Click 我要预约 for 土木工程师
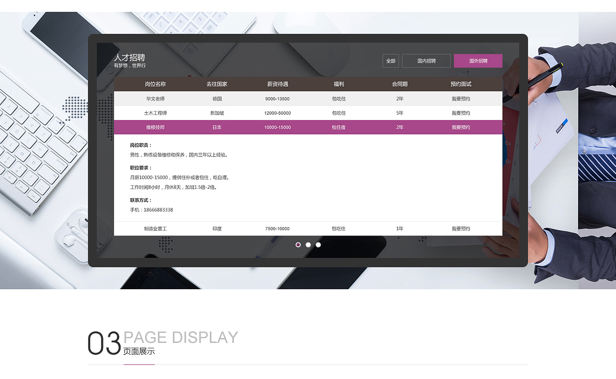The width and height of the screenshot is (616, 379). click(461, 113)
